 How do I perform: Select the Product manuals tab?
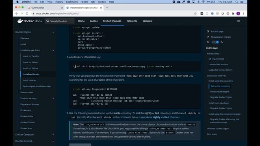[112, 21]
